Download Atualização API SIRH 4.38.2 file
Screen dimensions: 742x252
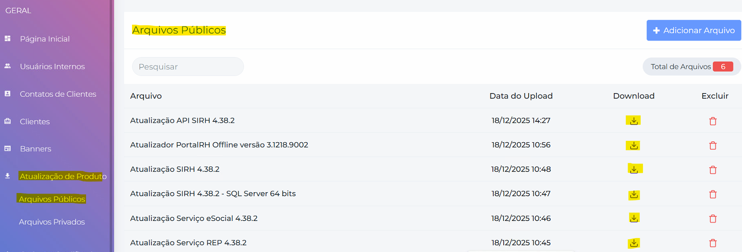click(x=633, y=121)
